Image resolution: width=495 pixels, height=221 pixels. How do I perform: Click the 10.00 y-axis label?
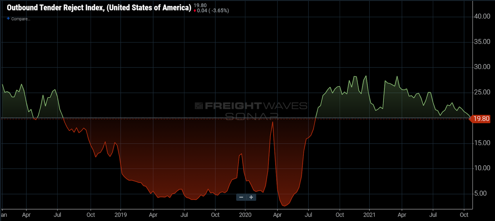pos(482,168)
